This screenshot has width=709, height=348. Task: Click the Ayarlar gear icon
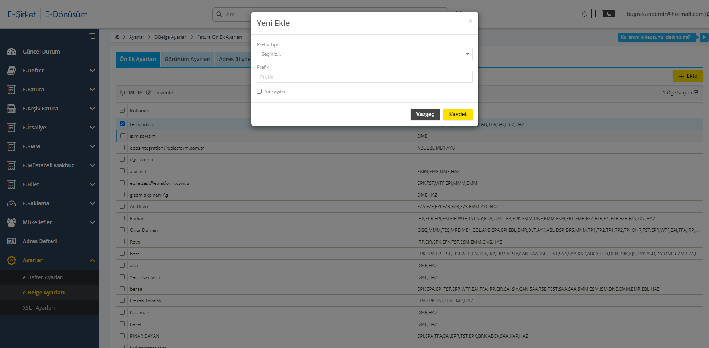click(11, 260)
